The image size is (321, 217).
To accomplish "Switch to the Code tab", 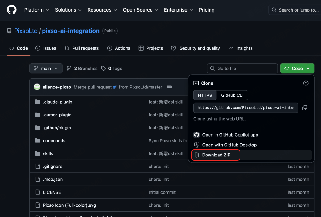I will point(18,48).
